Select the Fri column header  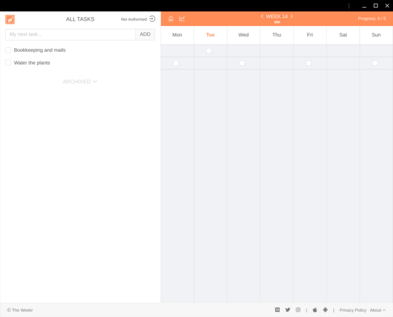[310, 35]
